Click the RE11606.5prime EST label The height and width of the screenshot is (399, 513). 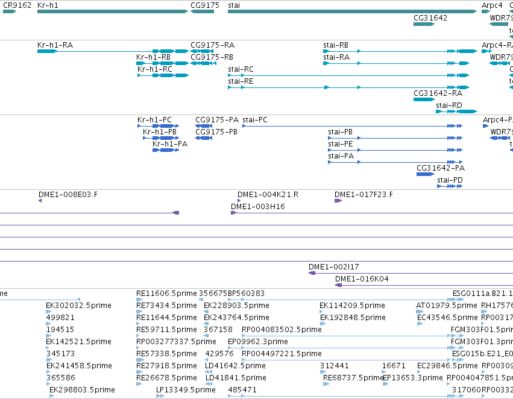(166, 294)
